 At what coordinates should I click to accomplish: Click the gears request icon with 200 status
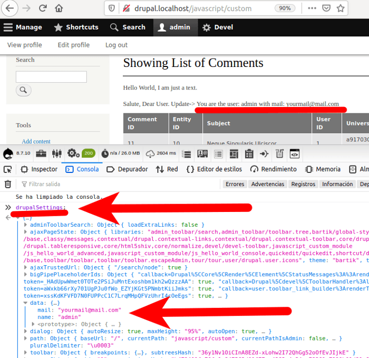click(x=81, y=153)
